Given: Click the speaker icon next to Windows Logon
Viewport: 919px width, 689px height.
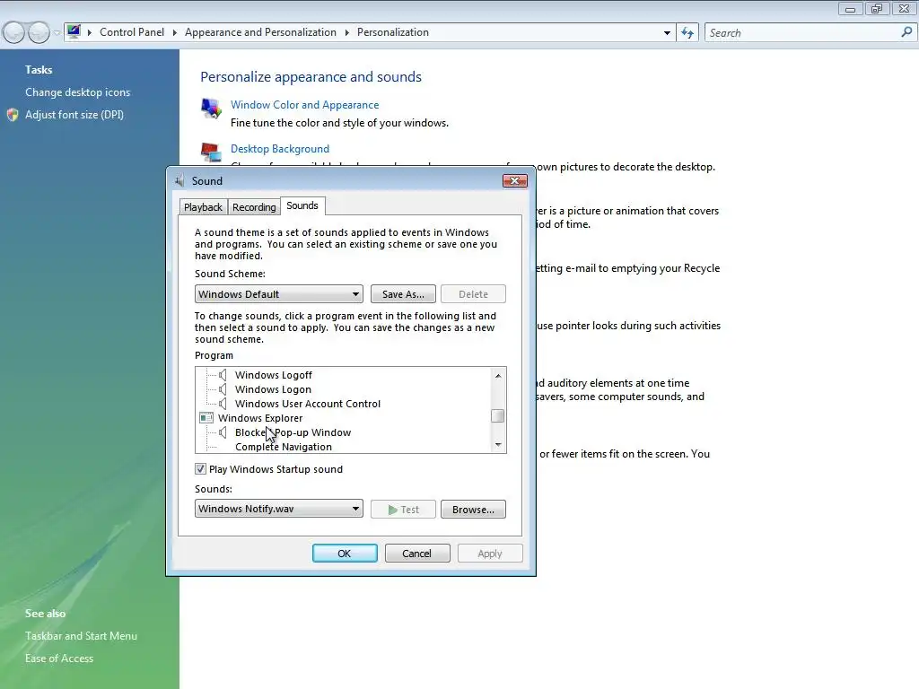Looking at the screenshot, I should 223,389.
